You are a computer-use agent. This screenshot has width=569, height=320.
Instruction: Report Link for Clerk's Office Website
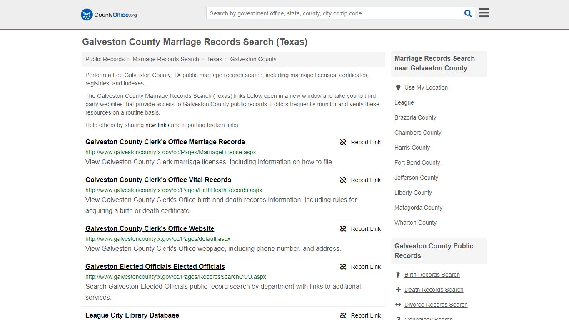point(366,229)
